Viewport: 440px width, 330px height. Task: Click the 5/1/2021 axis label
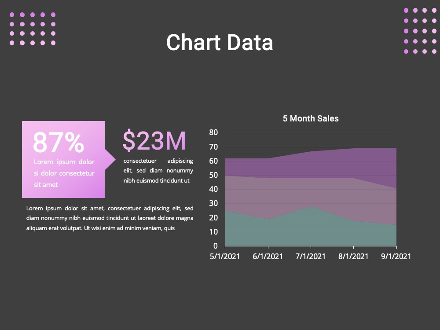point(225,257)
